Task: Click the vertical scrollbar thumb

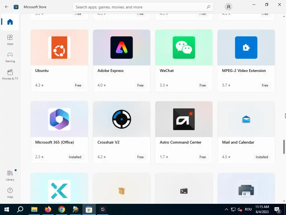Action: [284, 147]
